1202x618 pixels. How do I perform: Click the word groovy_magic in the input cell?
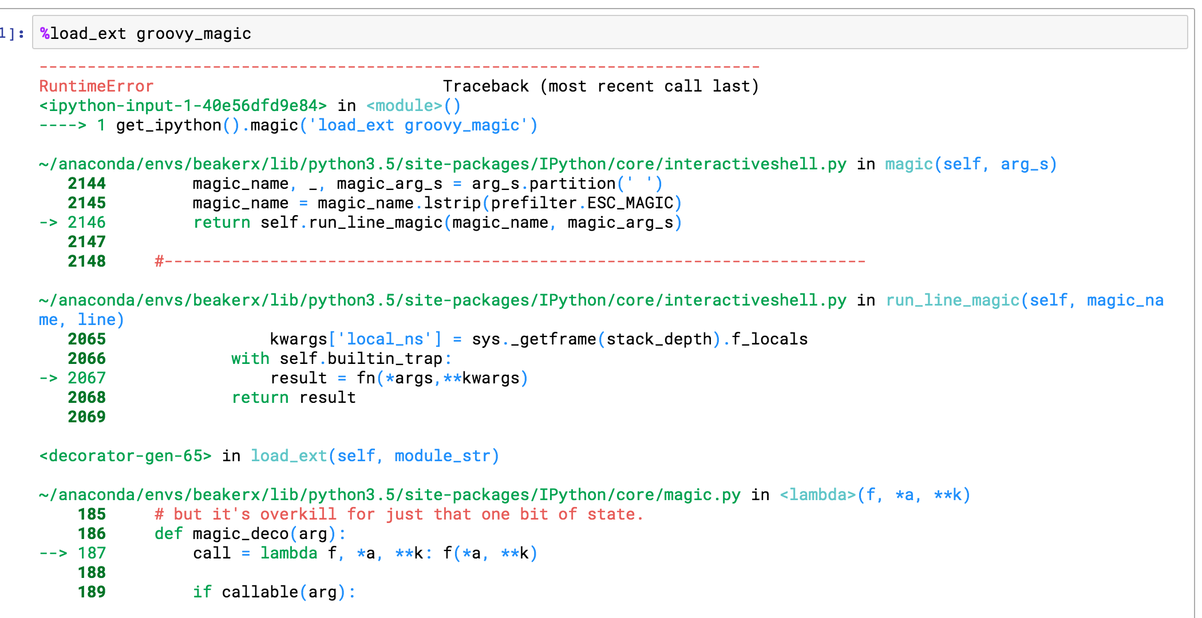pos(193,33)
